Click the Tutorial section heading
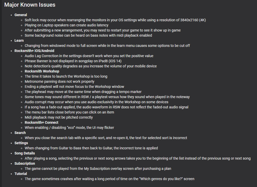This screenshot has width=257, height=187. (21, 174)
